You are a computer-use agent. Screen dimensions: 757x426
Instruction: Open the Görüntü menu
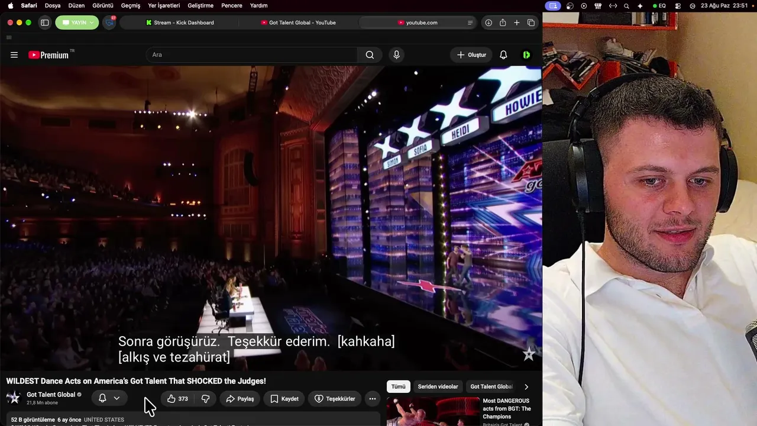pos(103,5)
